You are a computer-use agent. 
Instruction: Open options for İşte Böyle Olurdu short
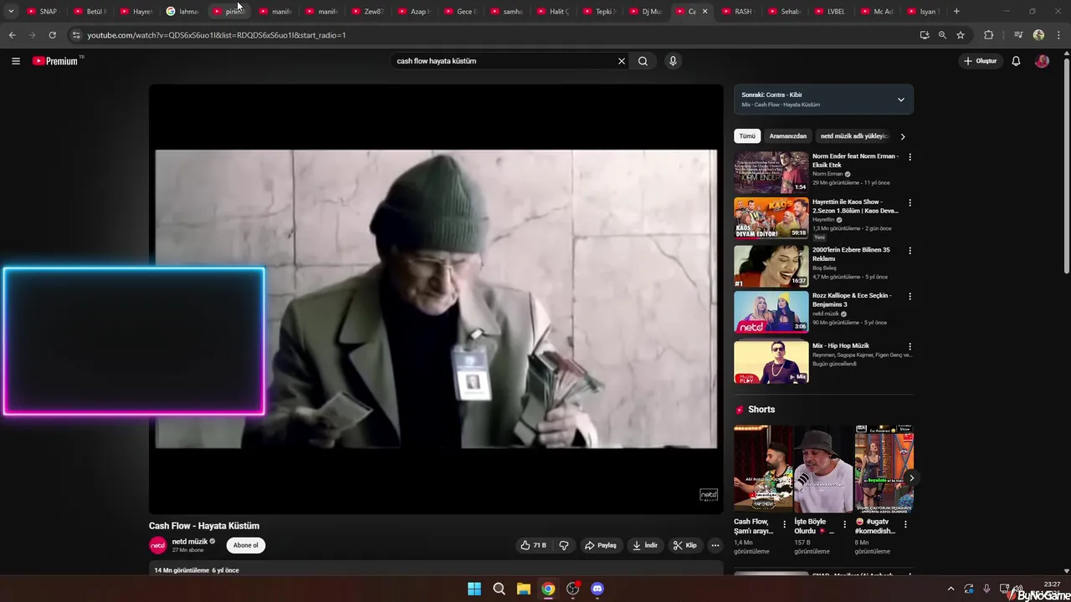click(845, 524)
